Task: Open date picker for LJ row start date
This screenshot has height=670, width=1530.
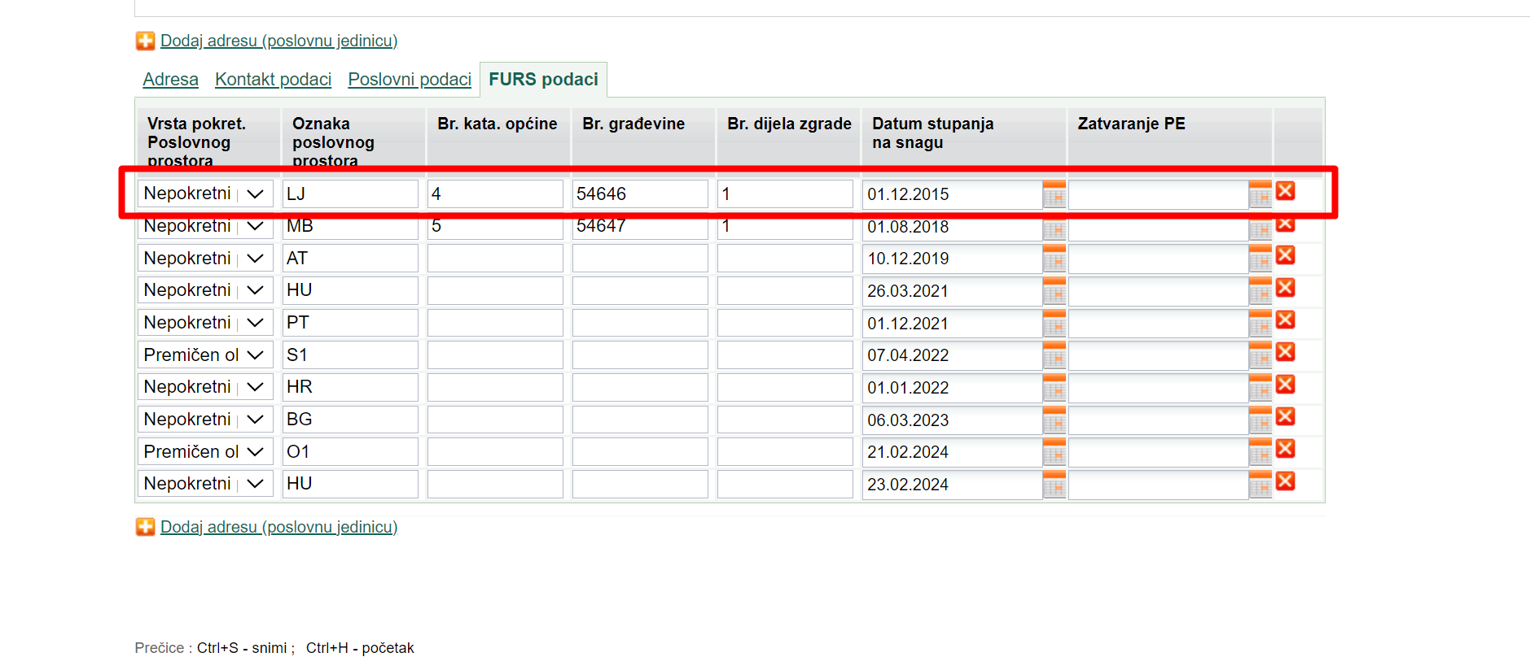Action: 1054,194
